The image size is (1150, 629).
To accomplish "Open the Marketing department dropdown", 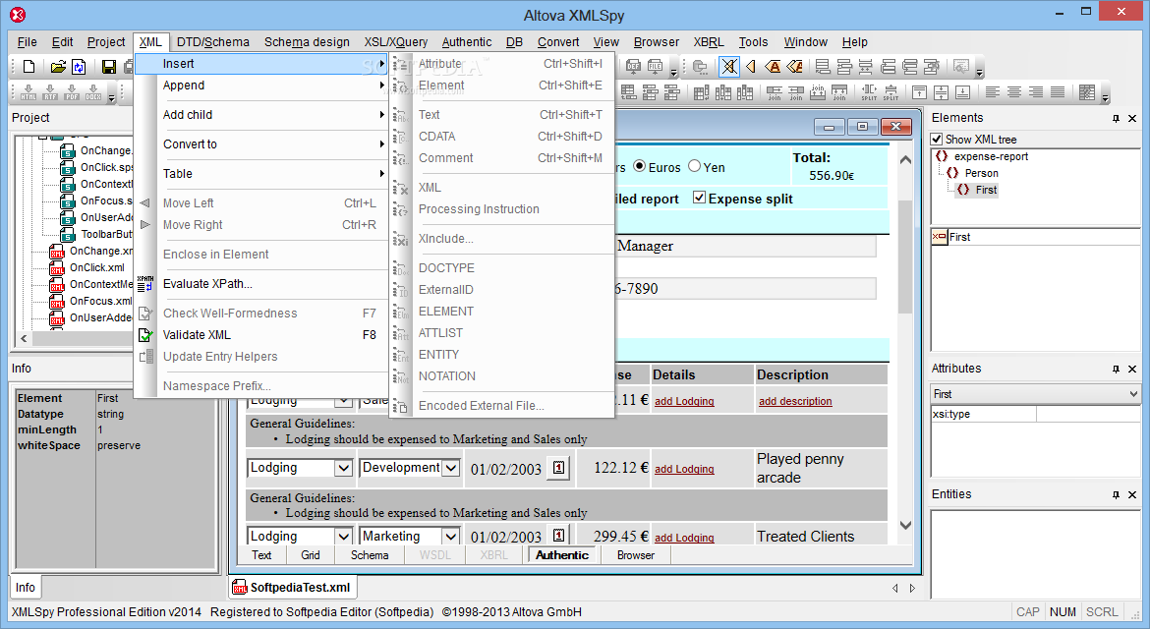I will point(451,537).
